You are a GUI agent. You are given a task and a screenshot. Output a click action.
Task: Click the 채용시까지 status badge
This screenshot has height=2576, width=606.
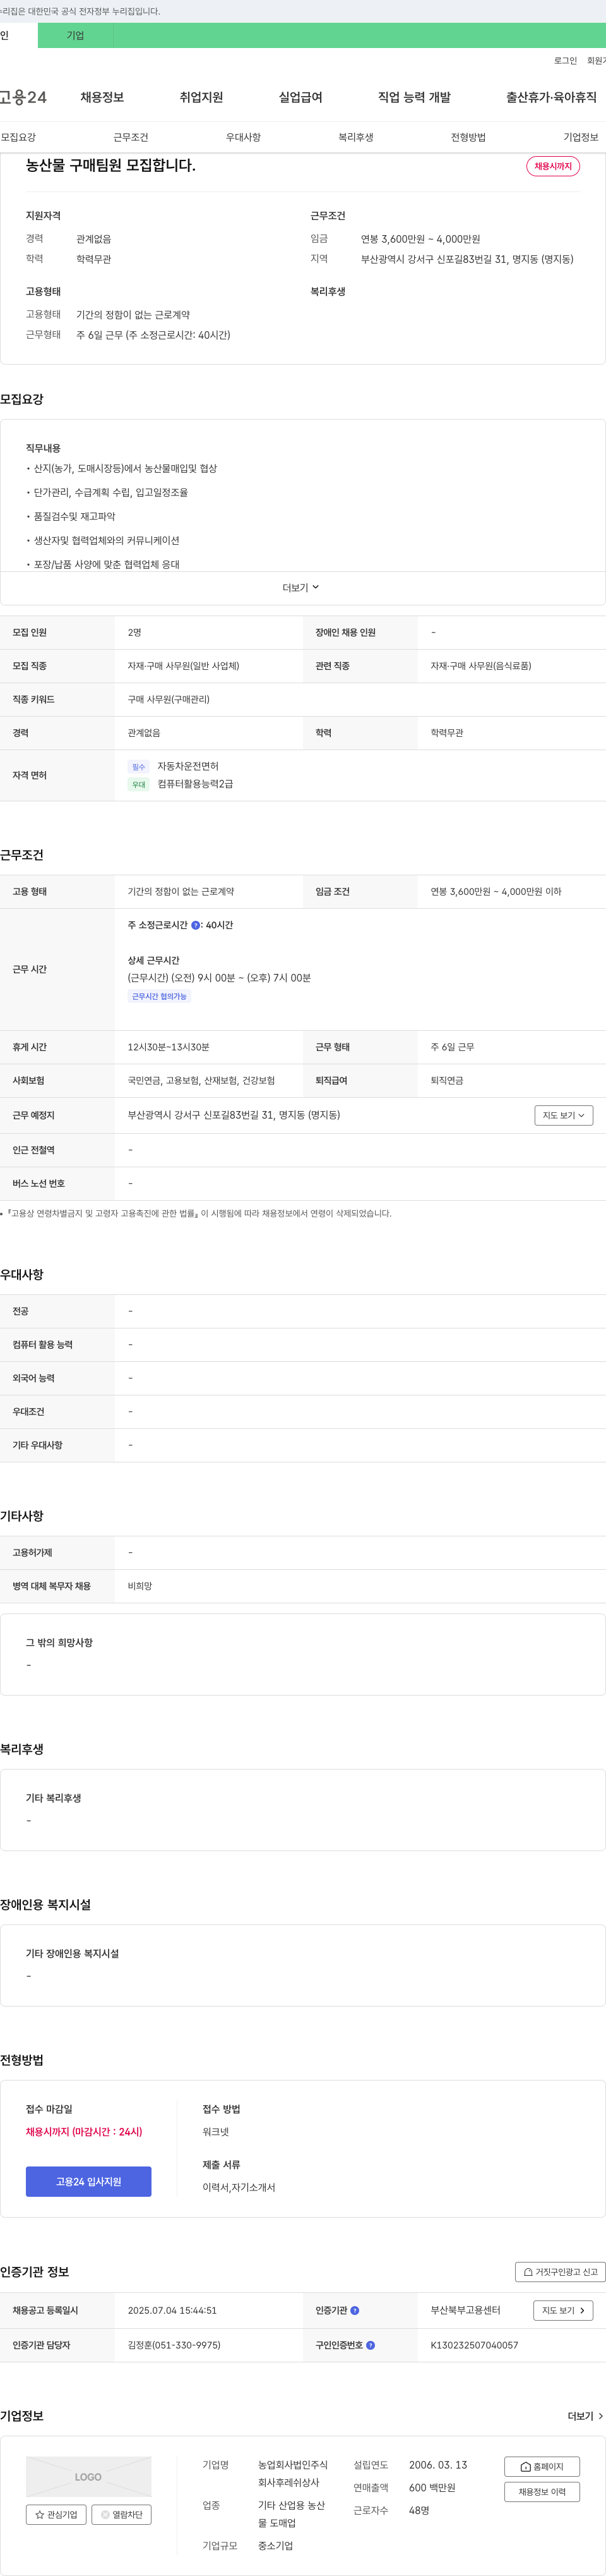click(x=553, y=166)
